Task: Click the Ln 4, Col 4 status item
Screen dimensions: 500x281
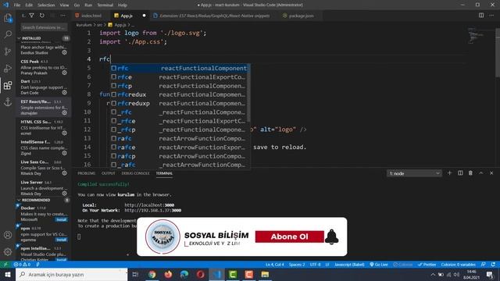Action: 274,265
